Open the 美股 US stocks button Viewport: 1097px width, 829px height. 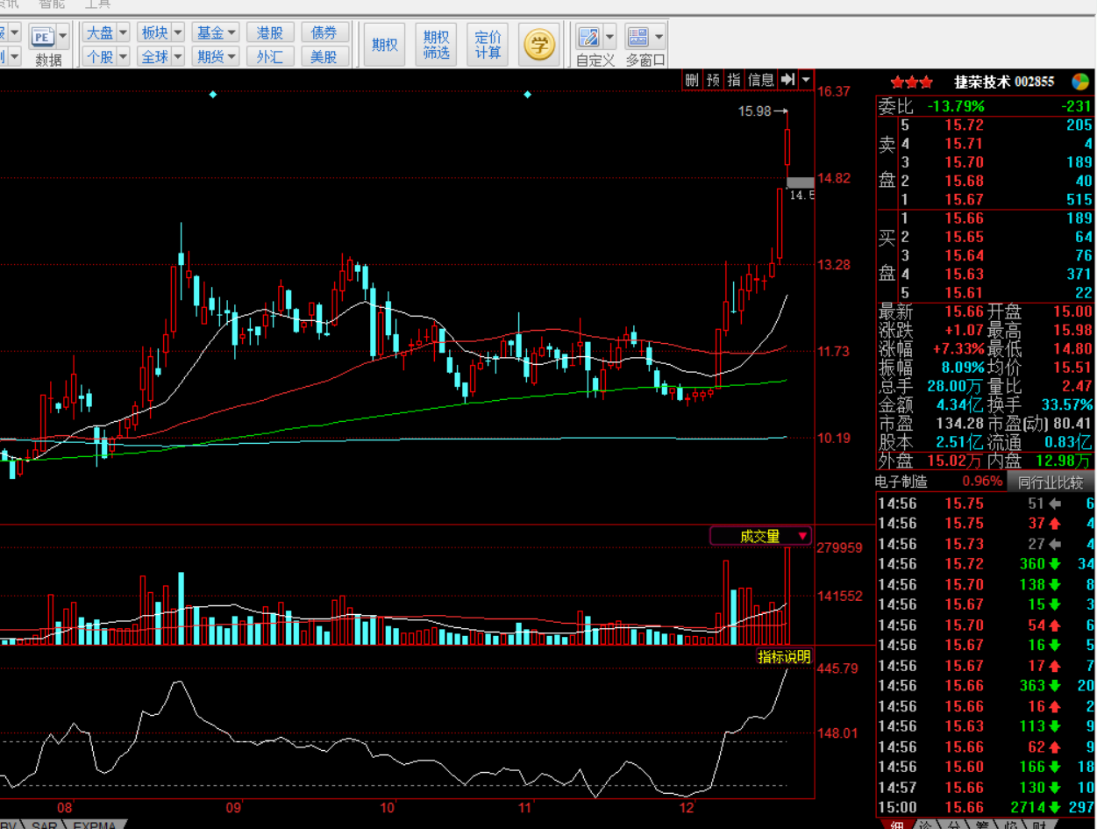point(324,57)
